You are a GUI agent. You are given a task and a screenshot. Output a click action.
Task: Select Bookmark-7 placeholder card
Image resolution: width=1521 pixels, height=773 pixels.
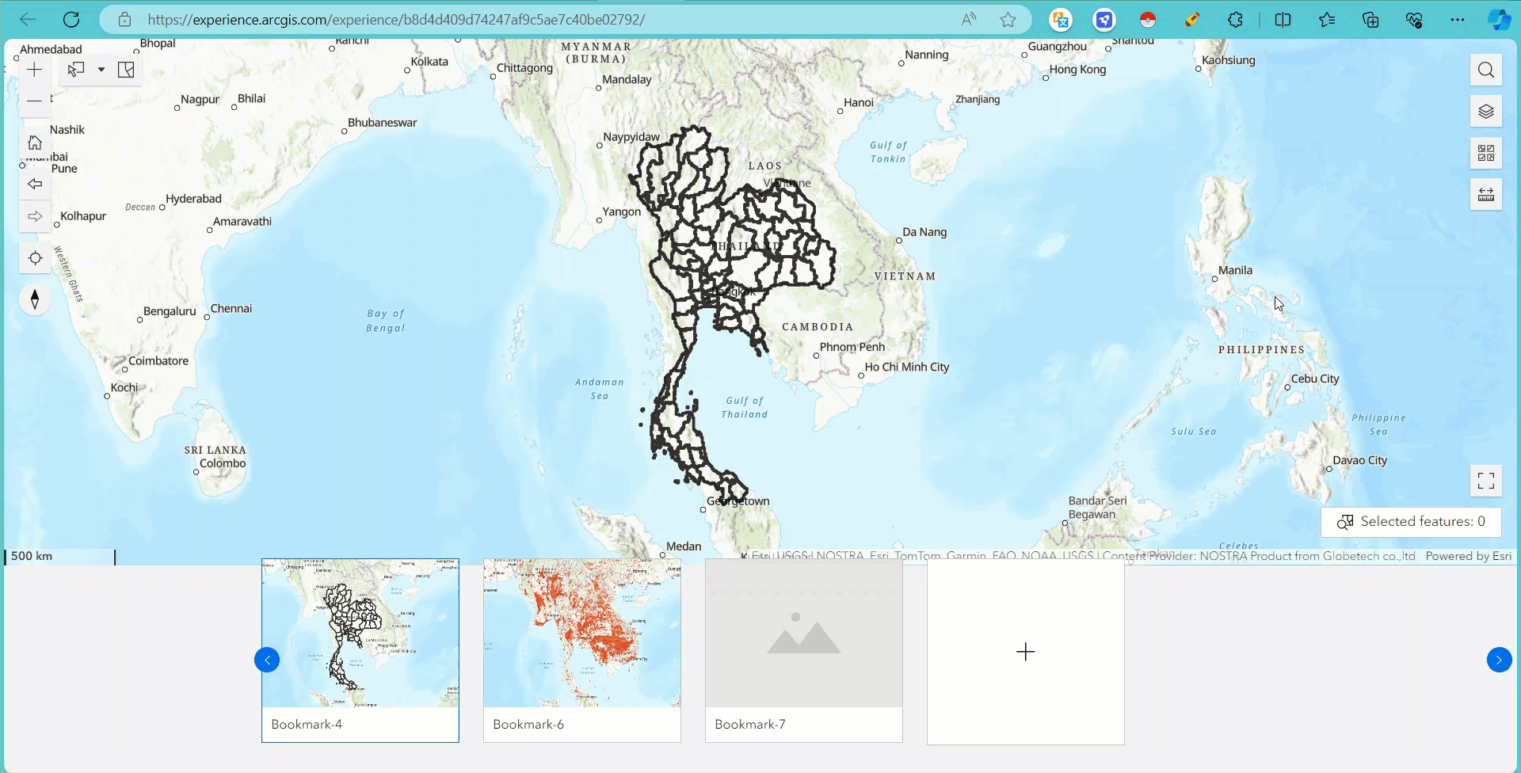tap(804, 650)
